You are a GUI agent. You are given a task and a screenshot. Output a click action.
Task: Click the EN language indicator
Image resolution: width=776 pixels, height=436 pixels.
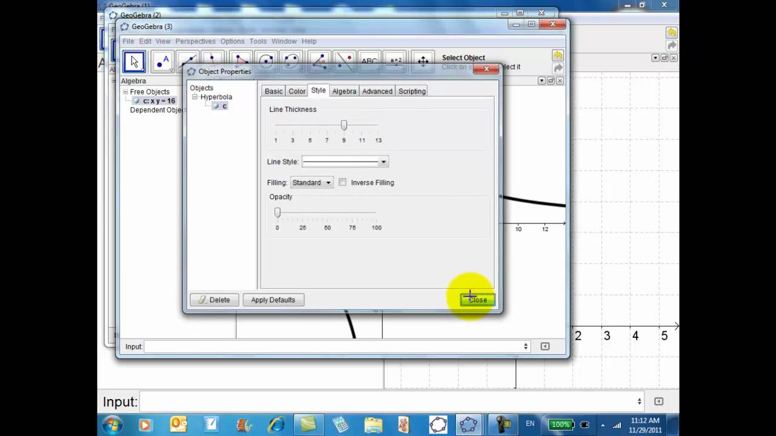[530, 424]
